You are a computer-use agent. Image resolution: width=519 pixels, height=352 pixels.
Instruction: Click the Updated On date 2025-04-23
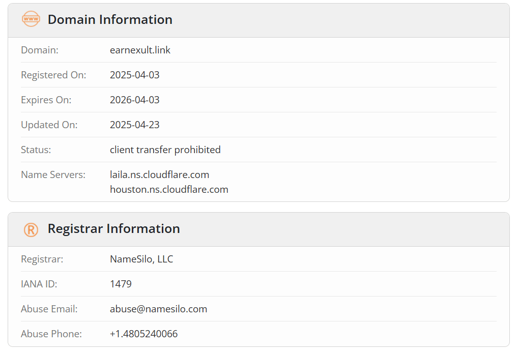point(135,125)
